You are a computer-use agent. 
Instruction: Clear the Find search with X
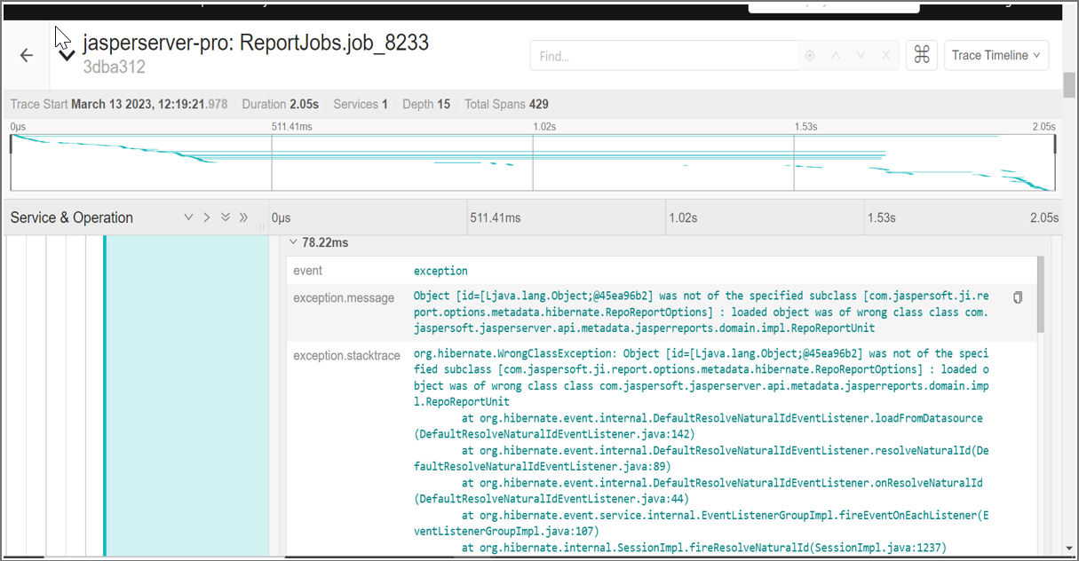pos(885,56)
